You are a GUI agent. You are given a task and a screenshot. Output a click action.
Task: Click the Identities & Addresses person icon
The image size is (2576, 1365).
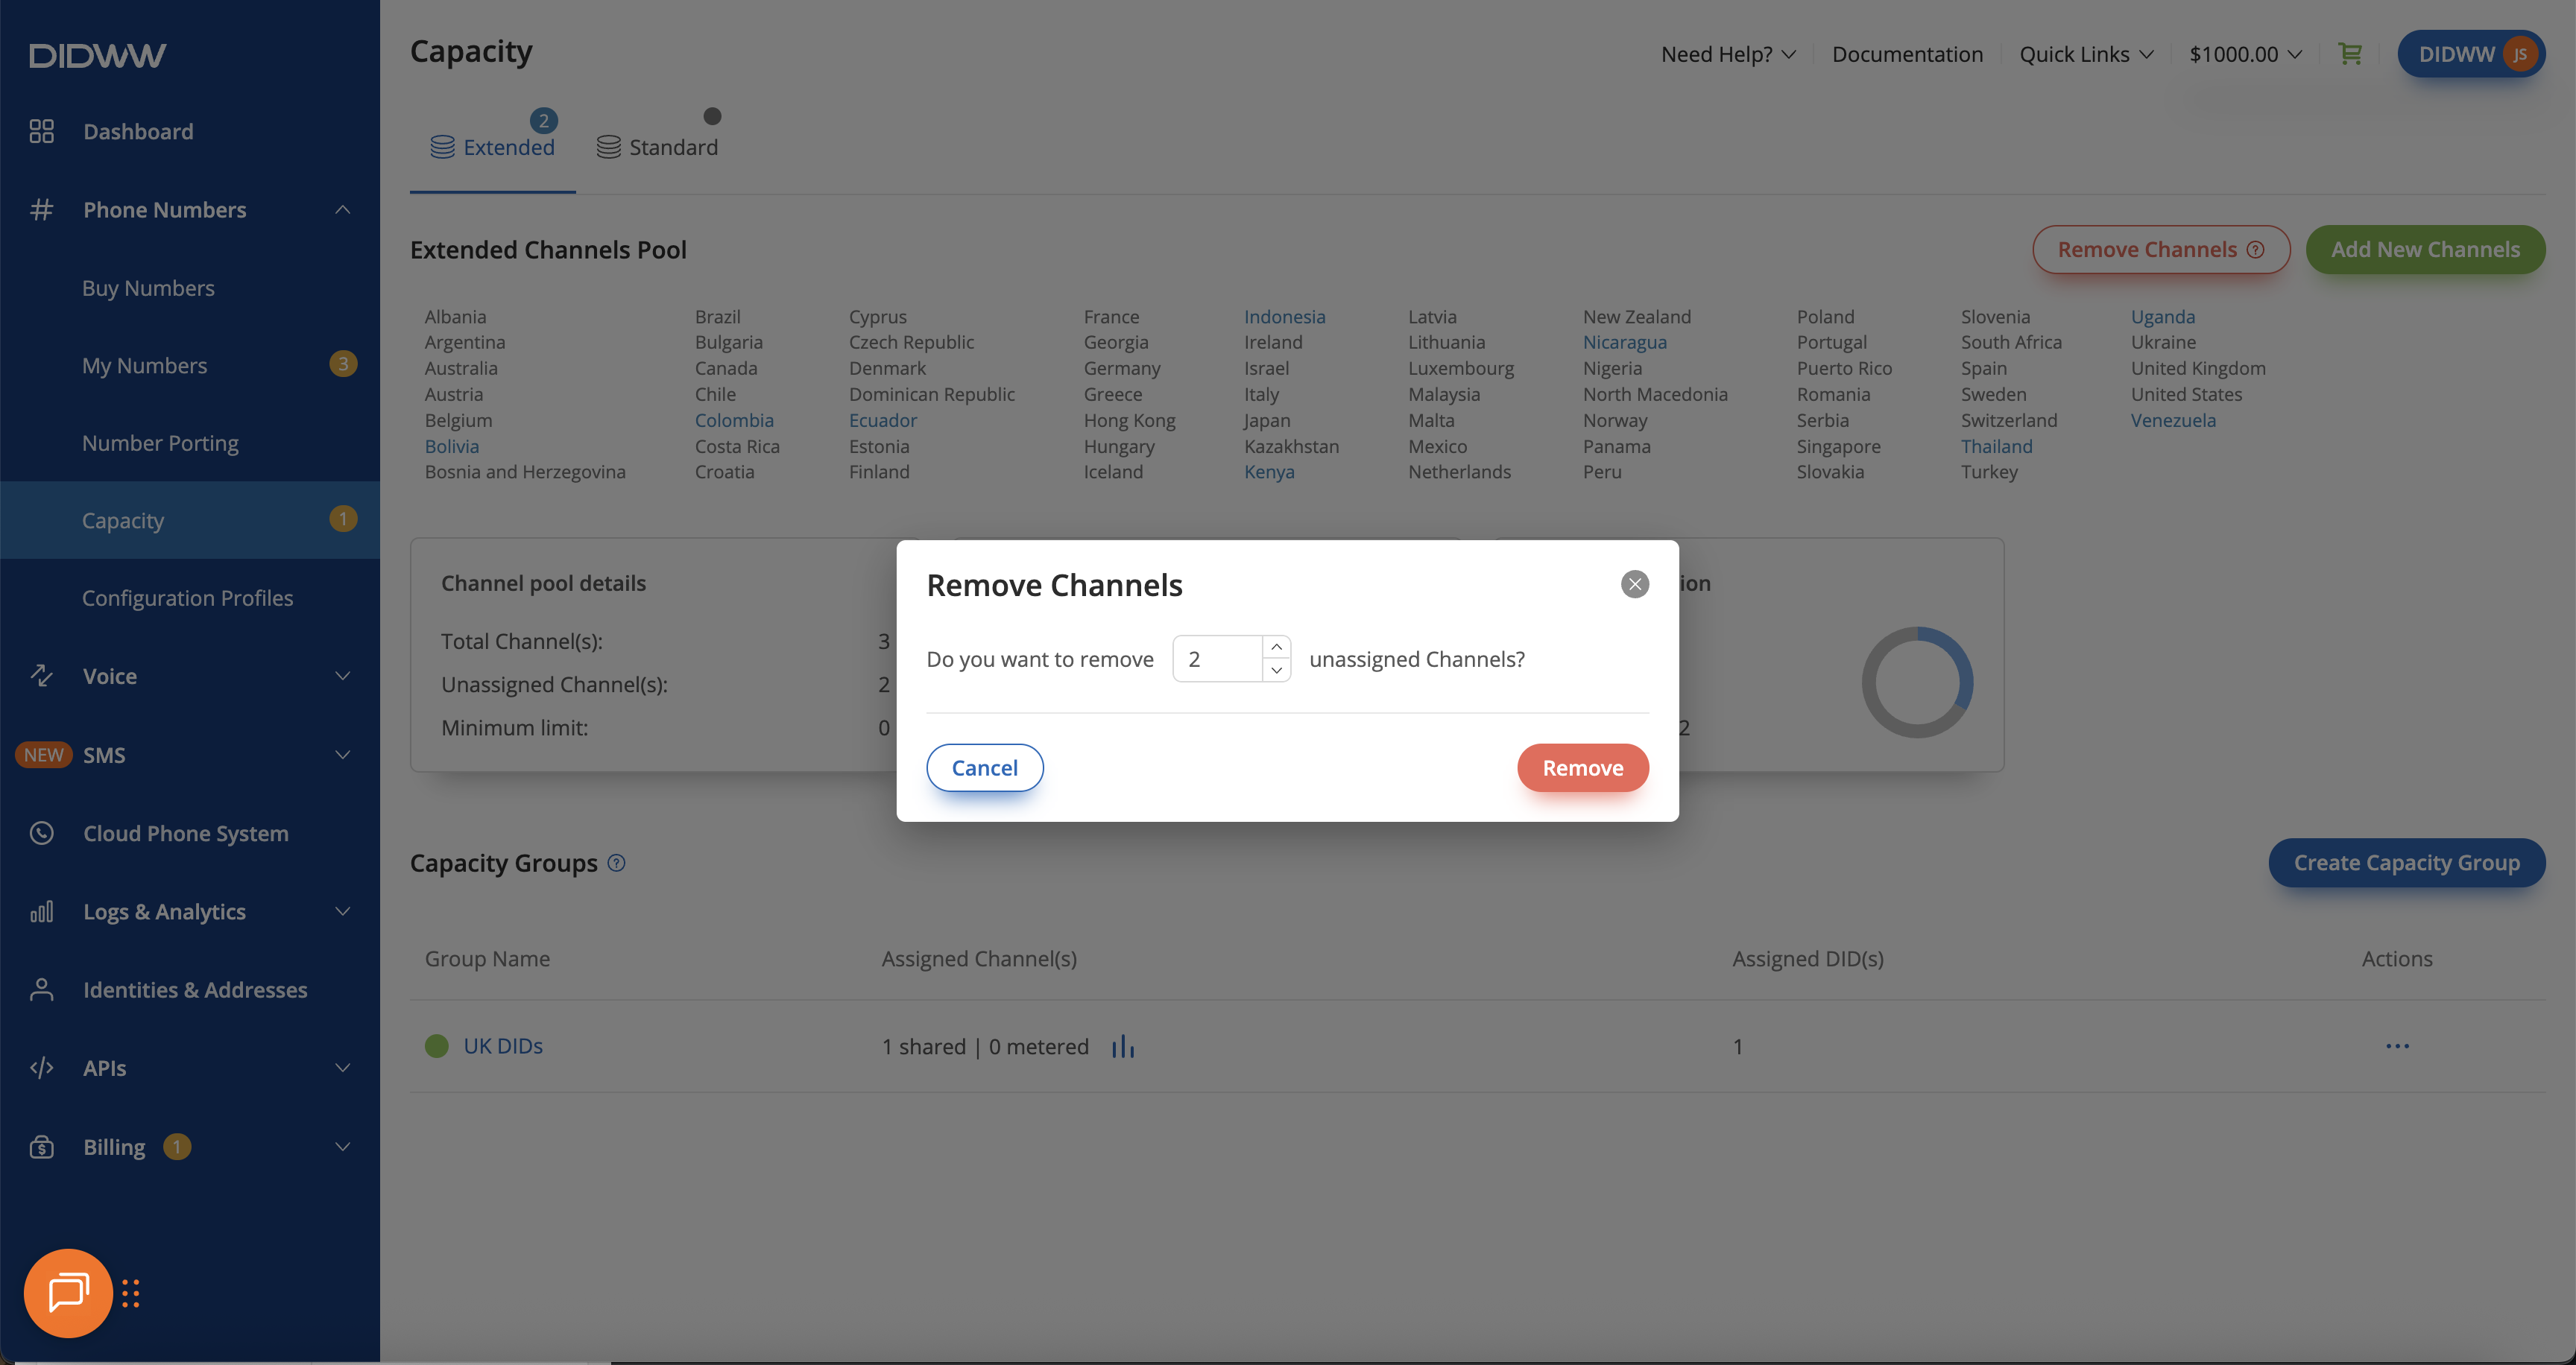point(41,989)
